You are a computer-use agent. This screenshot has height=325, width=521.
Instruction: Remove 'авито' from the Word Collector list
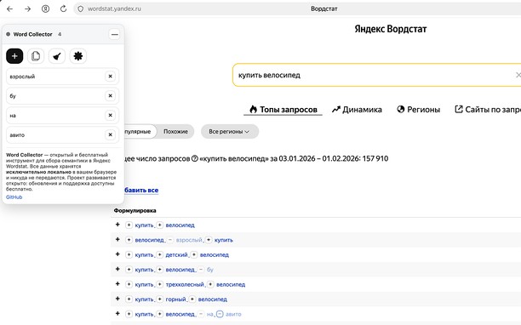pos(111,134)
